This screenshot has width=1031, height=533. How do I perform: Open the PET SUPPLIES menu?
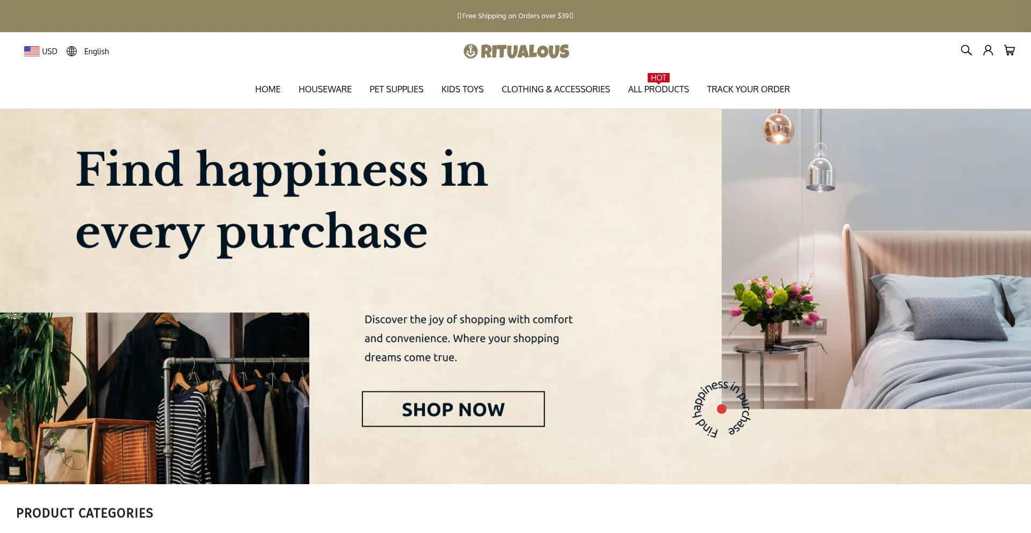click(396, 89)
